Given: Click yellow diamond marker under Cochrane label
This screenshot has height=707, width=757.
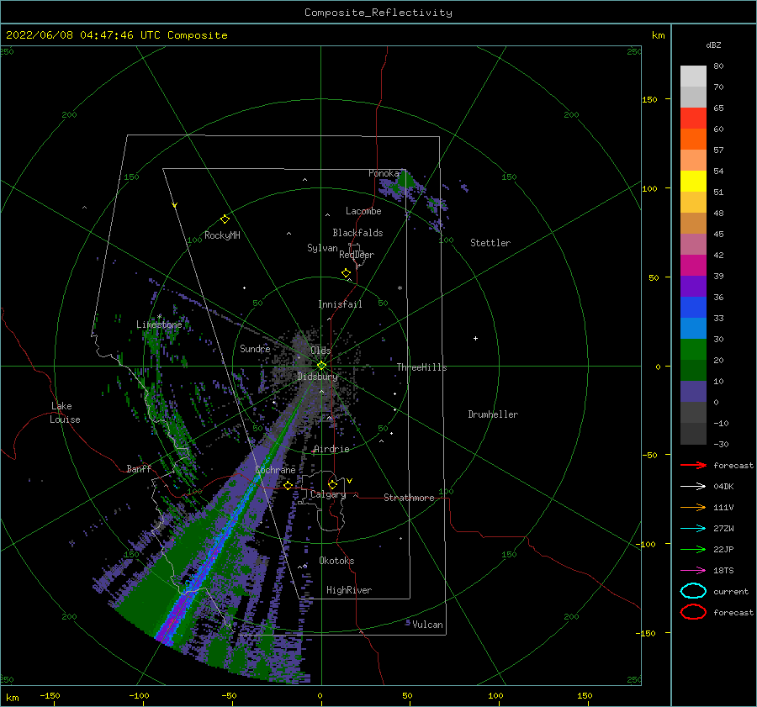Looking at the screenshot, I should click(289, 485).
